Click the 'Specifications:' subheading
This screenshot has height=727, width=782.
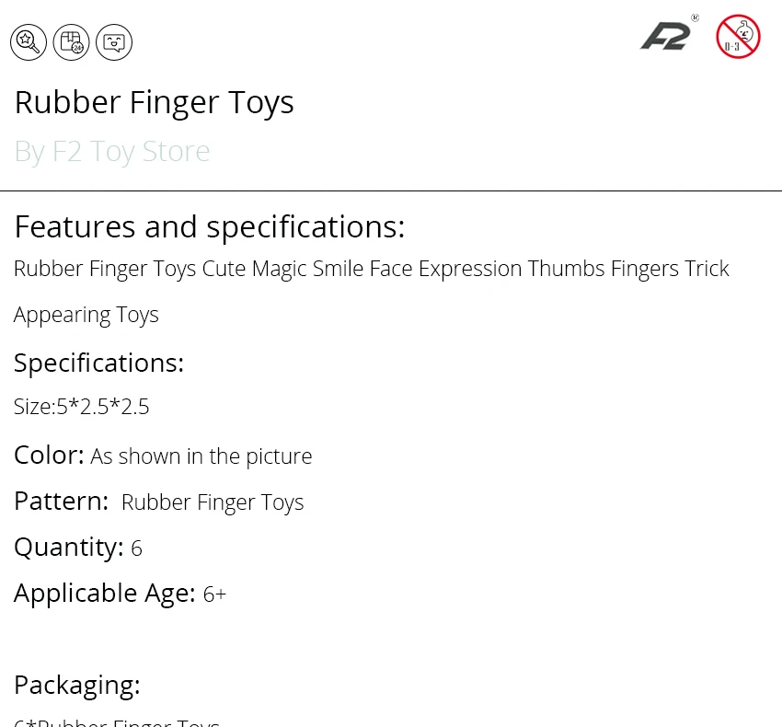98,363
